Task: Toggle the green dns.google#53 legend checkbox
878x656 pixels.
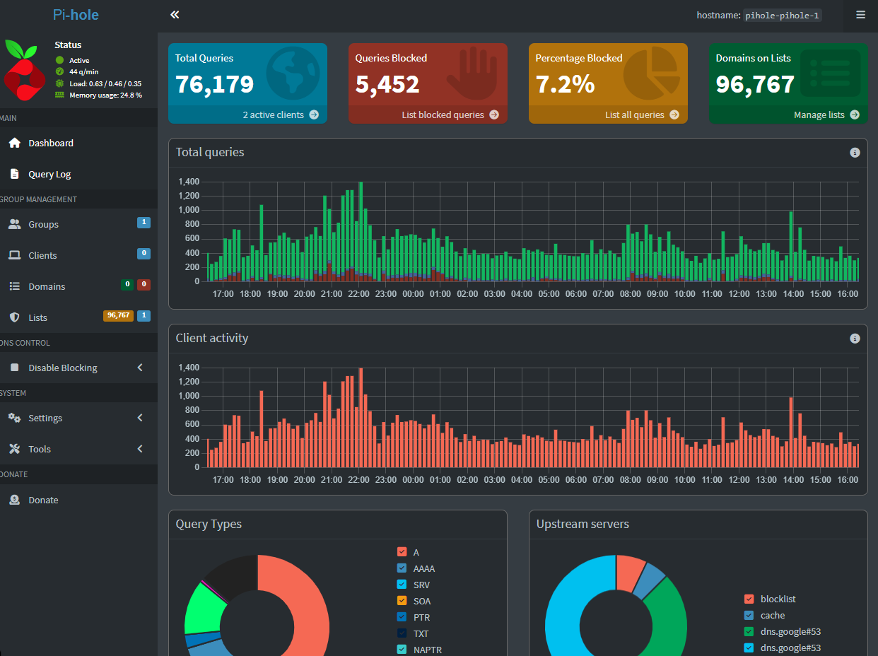Action: [x=749, y=631]
